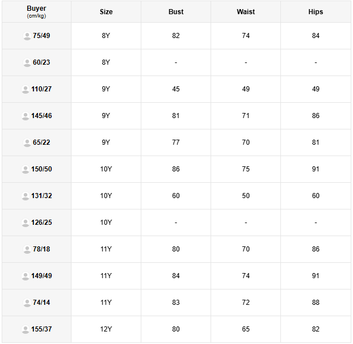353x344 pixels.
Task: Click the avatar icon beside buyer 149/49
Action: [x=25, y=276]
